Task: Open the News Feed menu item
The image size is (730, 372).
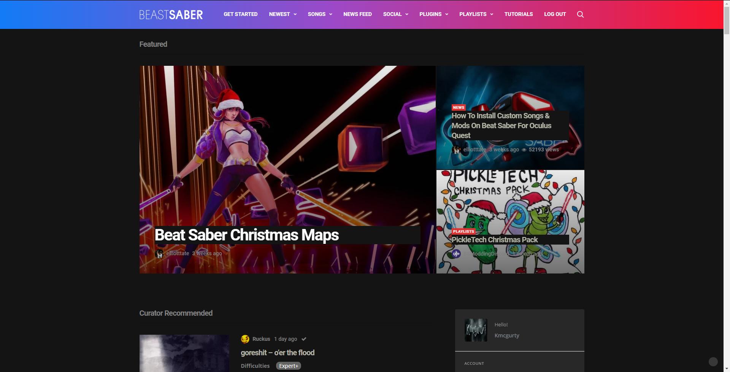Action: click(x=357, y=14)
